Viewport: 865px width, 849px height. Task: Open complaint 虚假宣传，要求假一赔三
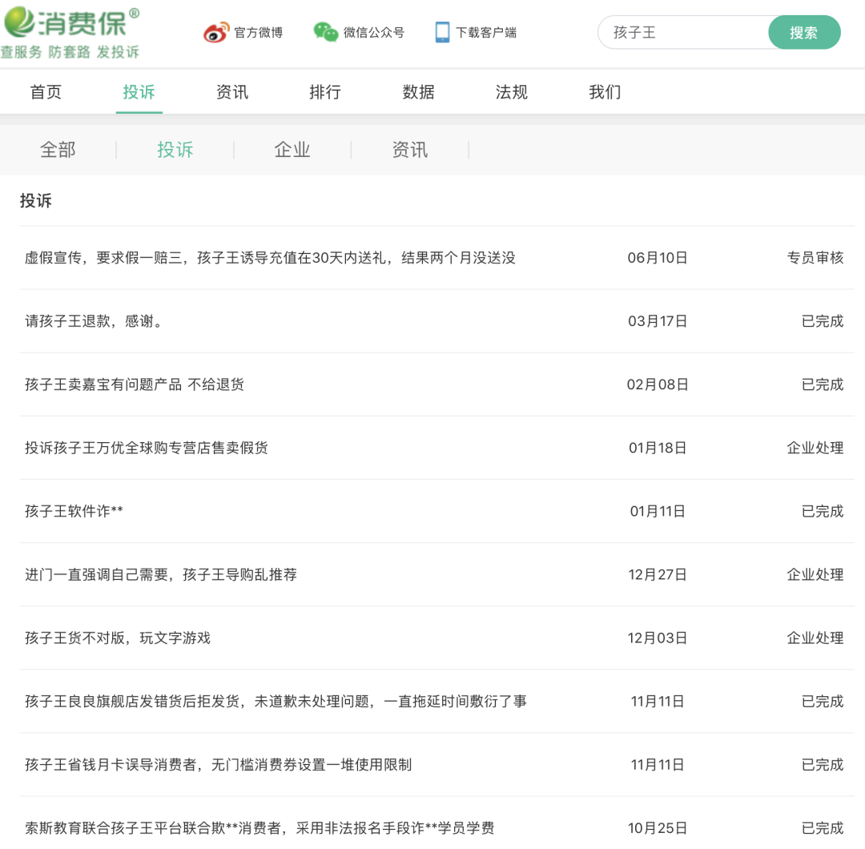pyautogui.click(x=271, y=258)
